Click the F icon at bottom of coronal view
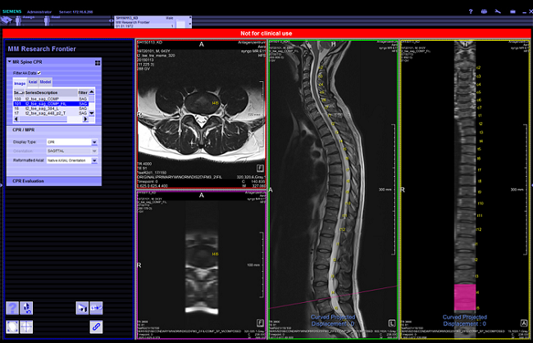533x343 pixels. [261, 325]
